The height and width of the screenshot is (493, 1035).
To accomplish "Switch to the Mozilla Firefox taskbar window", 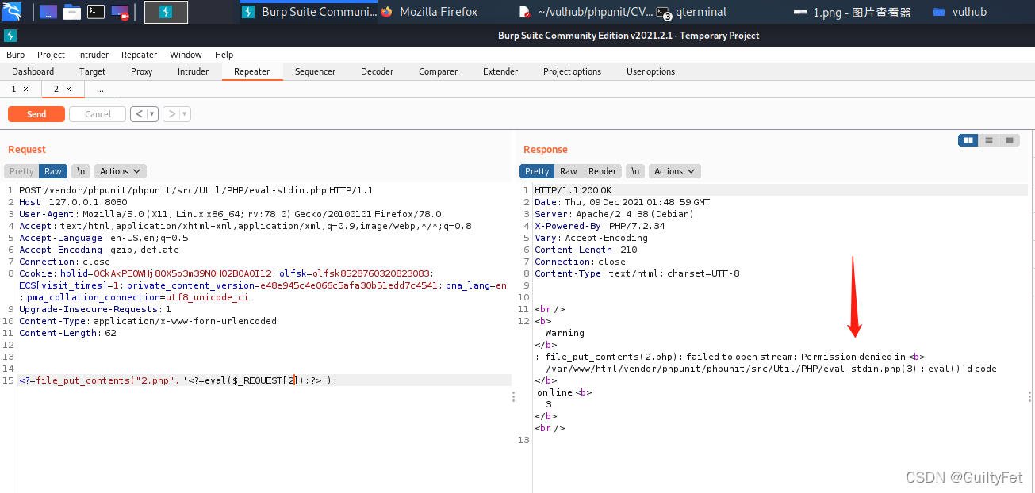I will (x=430, y=12).
